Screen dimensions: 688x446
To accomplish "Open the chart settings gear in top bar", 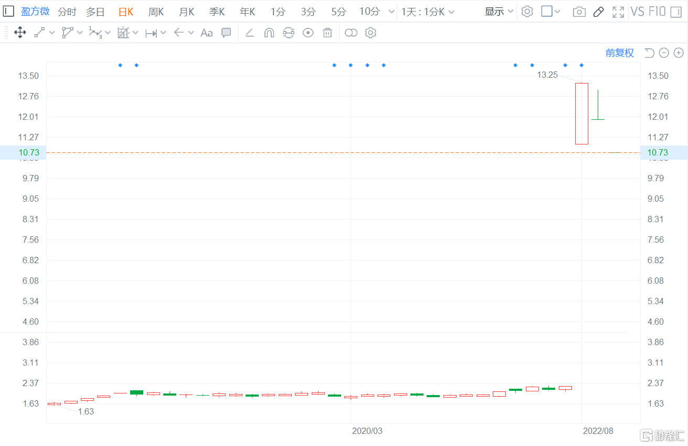I will [x=527, y=12].
